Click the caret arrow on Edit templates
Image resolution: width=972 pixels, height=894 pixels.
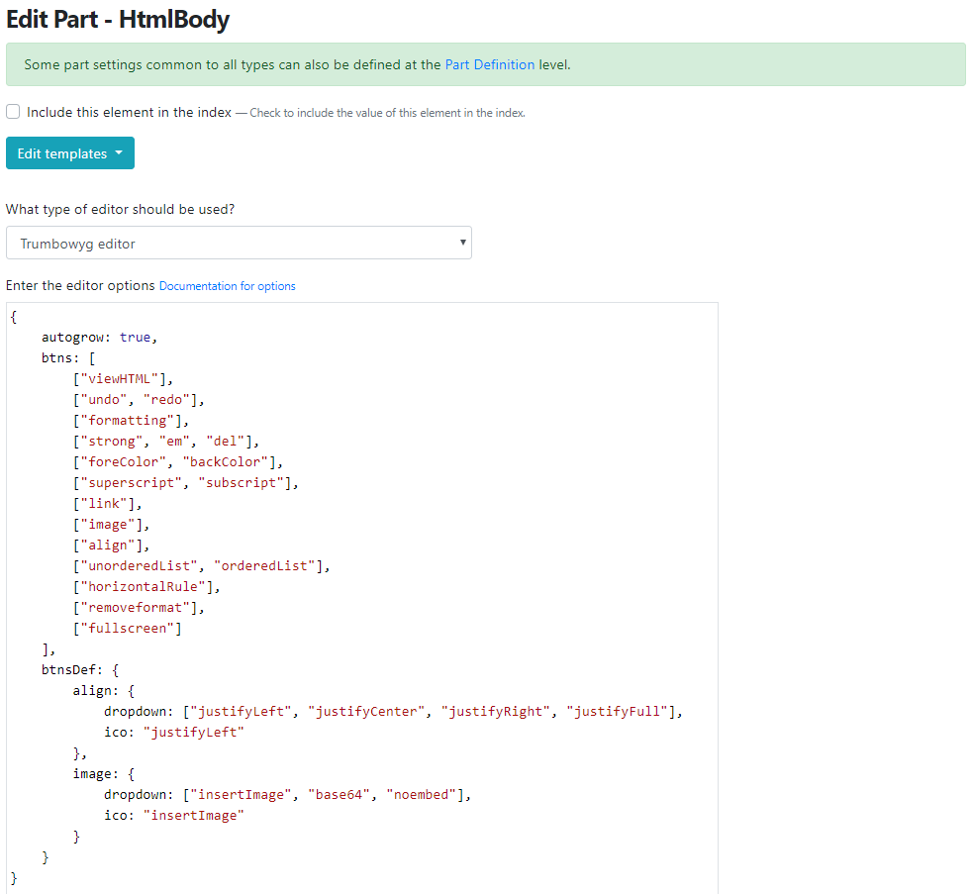119,152
